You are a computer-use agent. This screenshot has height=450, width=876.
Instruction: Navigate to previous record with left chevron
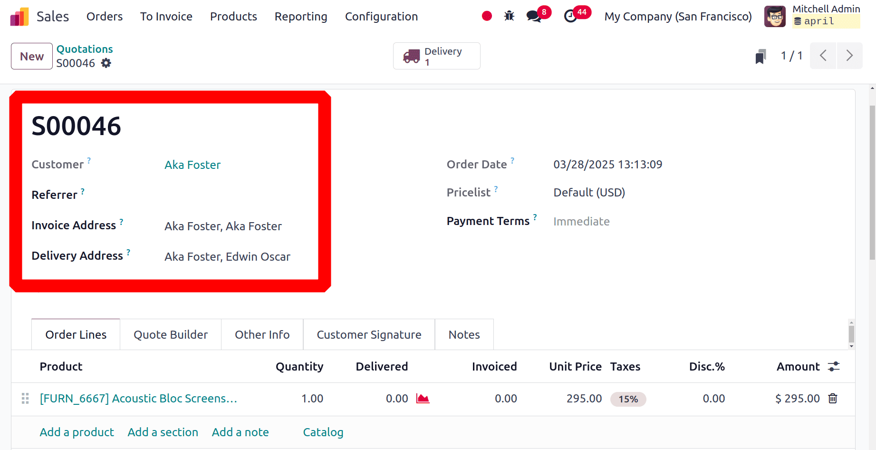(x=823, y=56)
